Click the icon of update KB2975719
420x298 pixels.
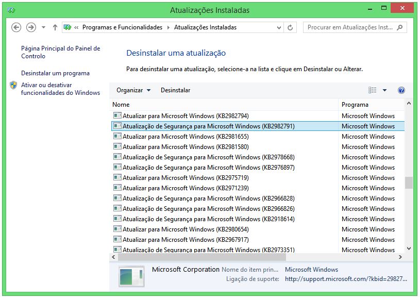117,177
